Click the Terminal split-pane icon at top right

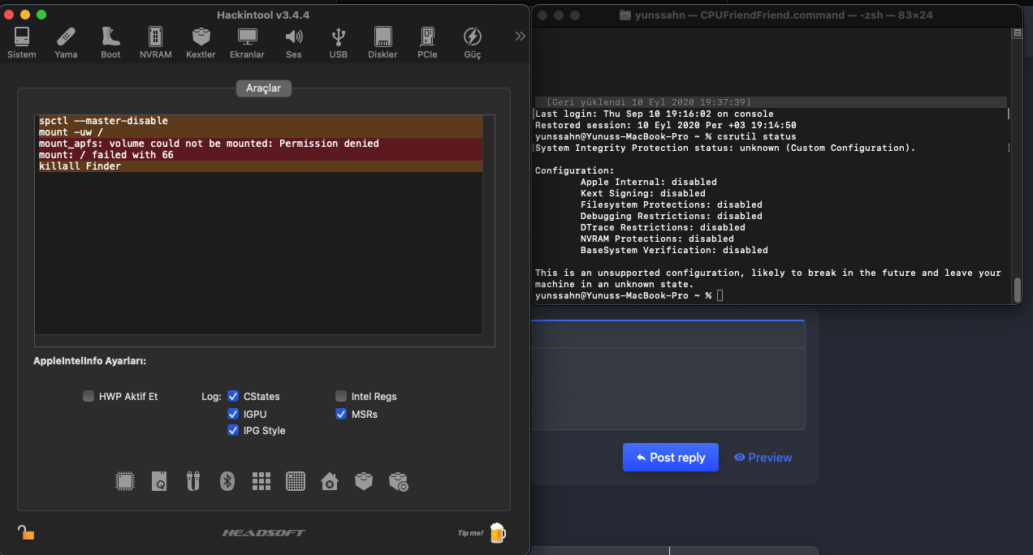(x=1018, y=33)
